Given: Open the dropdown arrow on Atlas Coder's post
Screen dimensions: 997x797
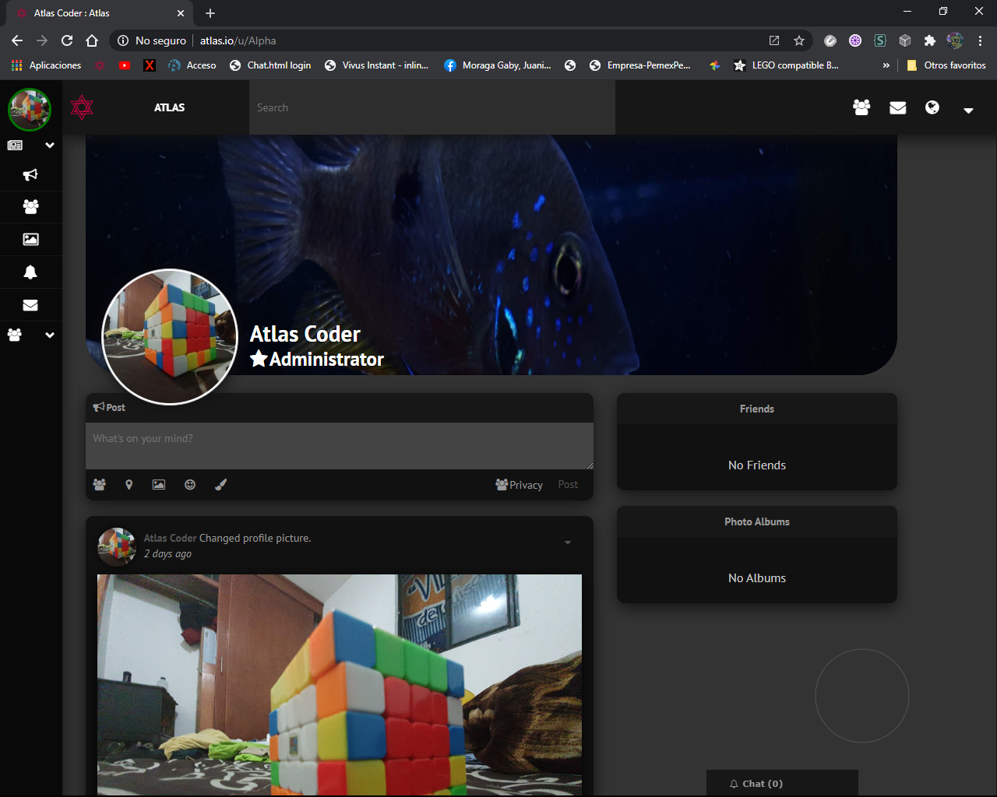Looking at the screenshot, I should [x=568, y=542].
